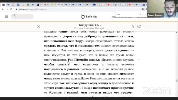Switch to the tab with green download arrow

pos(53,5)
